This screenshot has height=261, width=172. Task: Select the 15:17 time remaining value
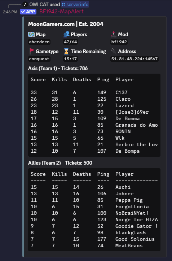pos(71,59)
